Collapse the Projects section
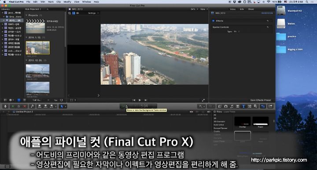 click(26, 15)
